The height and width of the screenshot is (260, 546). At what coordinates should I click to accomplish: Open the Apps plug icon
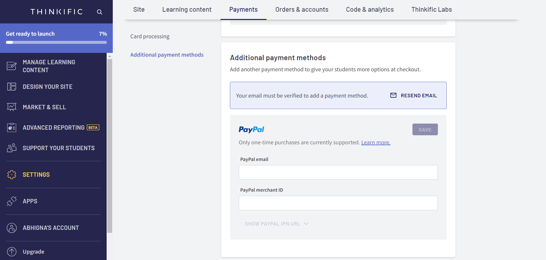tap(12, 201)
